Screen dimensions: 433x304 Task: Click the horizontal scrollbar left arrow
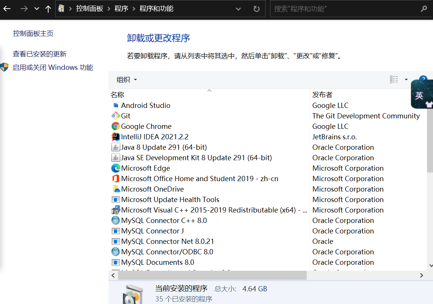tap(113, 275)
